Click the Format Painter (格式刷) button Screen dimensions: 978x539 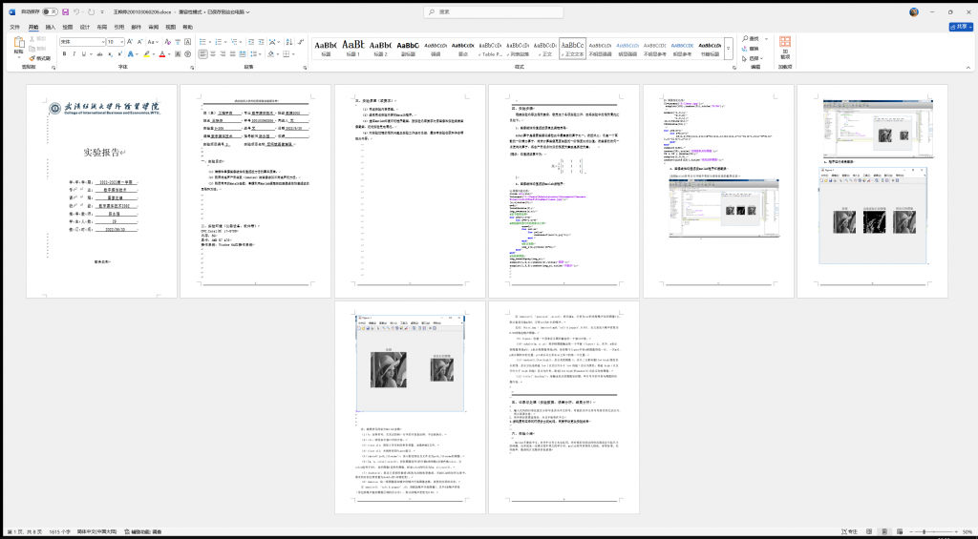40,58
